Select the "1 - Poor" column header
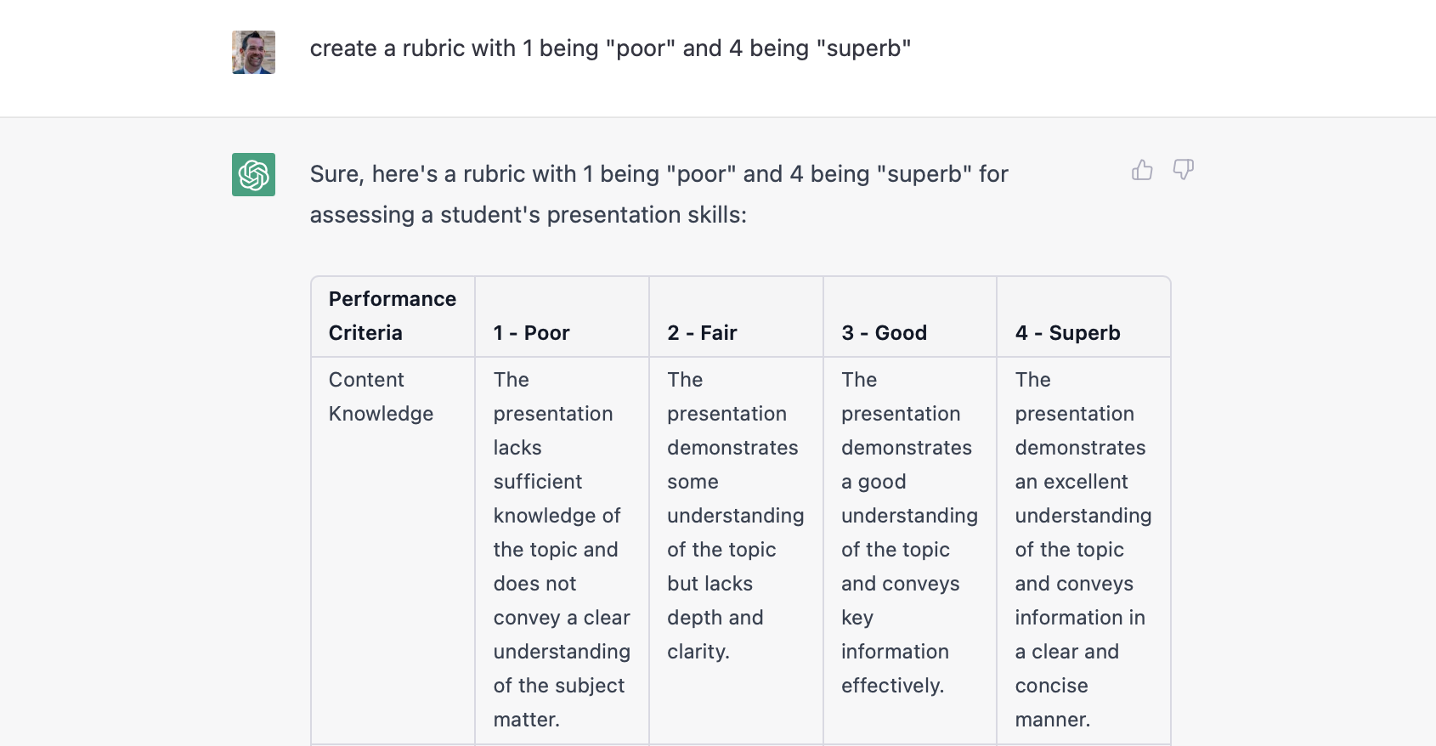1436x746 pixels. coord(531,333)
